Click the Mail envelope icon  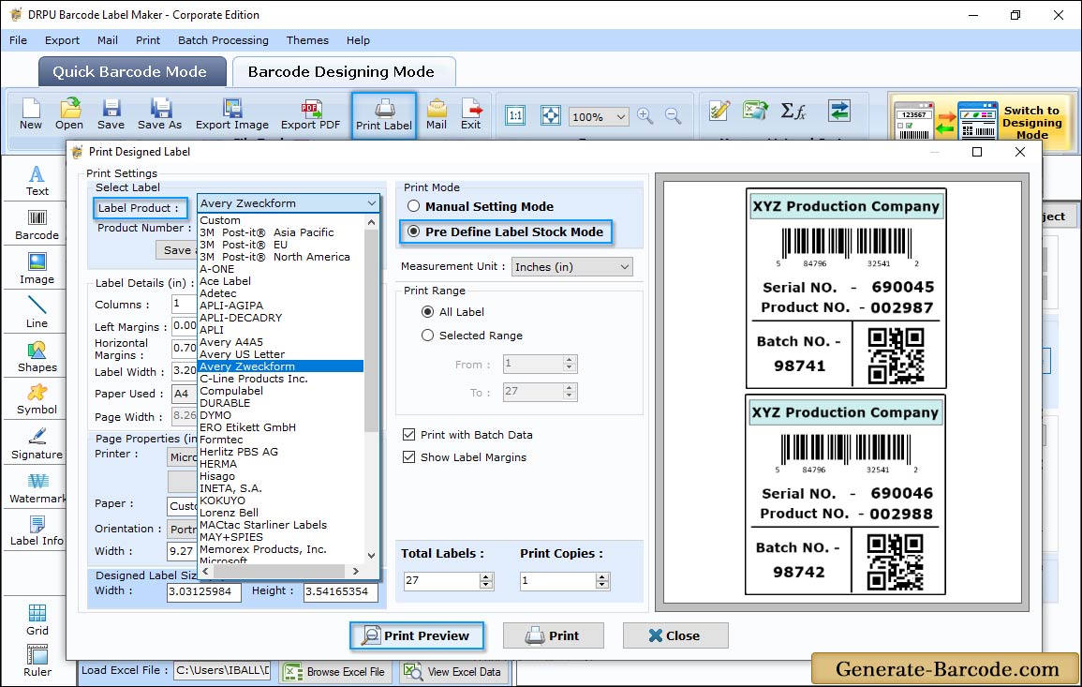tap(437, 114)
